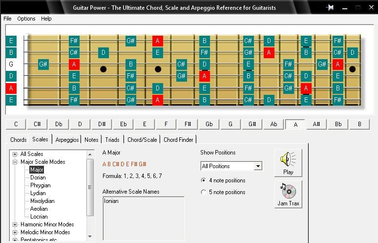This screenshot has width=378, height=243.
Task: Click the scale tree scrollbar thumb
Action: tap(90, 187)
